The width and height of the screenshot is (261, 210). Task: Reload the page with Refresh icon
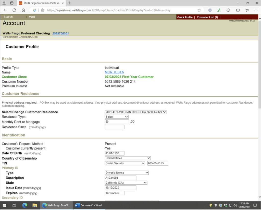tap(14, 10)
